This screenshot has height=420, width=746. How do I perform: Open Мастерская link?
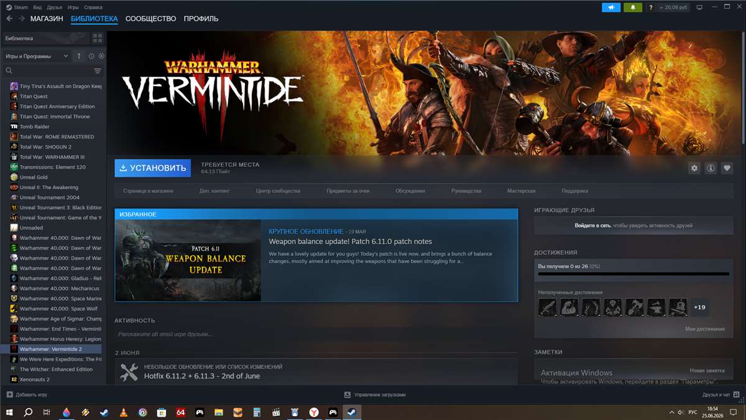521,191
